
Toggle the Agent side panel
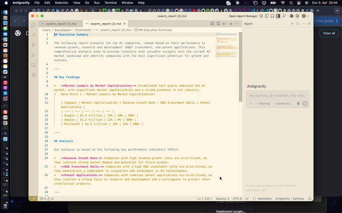pos(278,16)
